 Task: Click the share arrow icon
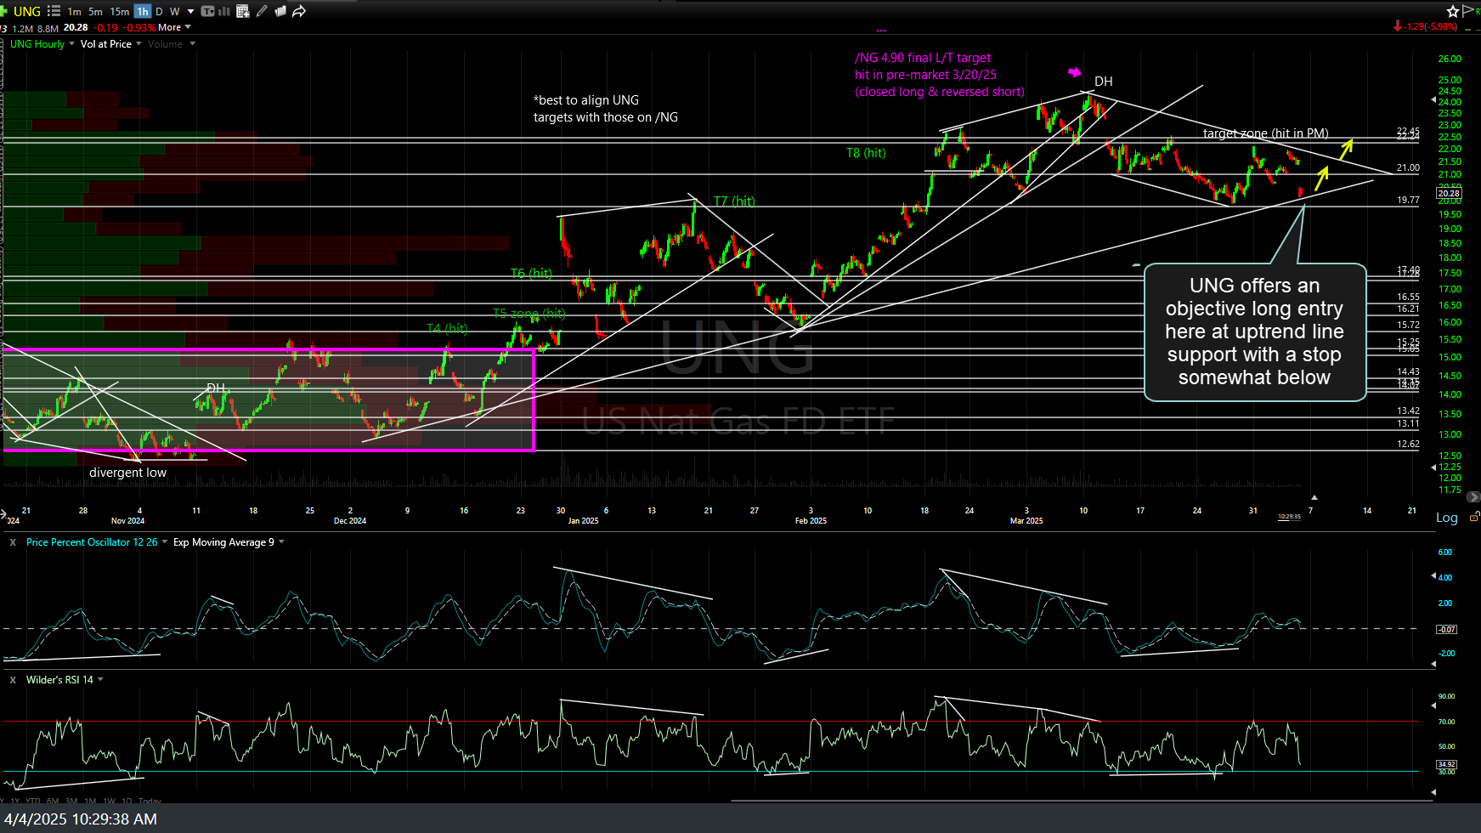click(x=298, y=11)
